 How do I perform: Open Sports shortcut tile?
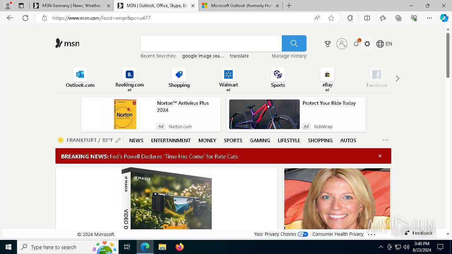pos(278,78)
